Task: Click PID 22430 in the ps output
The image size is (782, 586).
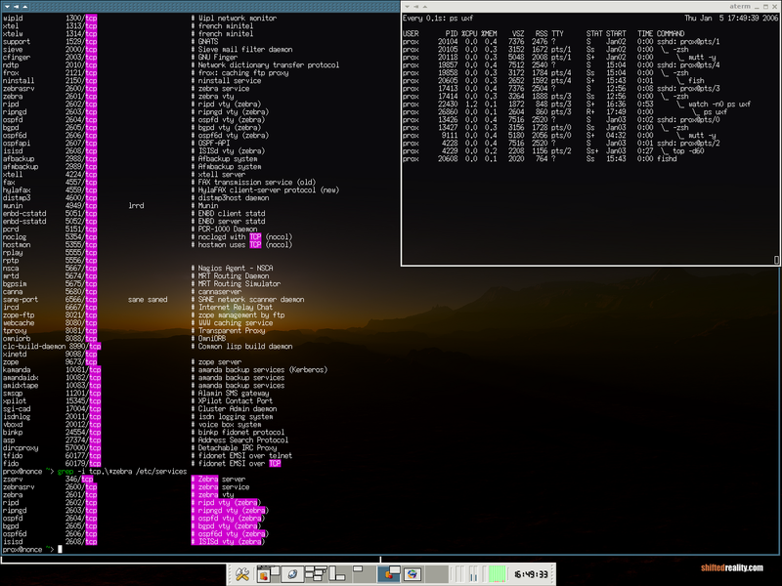Action: tap(448, 105)
